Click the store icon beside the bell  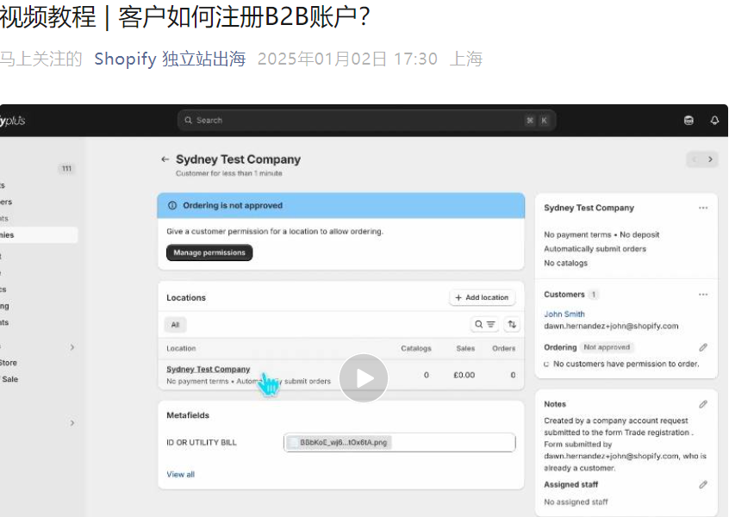[688, 121]
